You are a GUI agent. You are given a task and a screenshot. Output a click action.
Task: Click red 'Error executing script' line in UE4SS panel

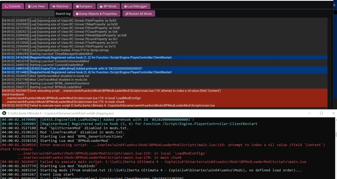165,91
